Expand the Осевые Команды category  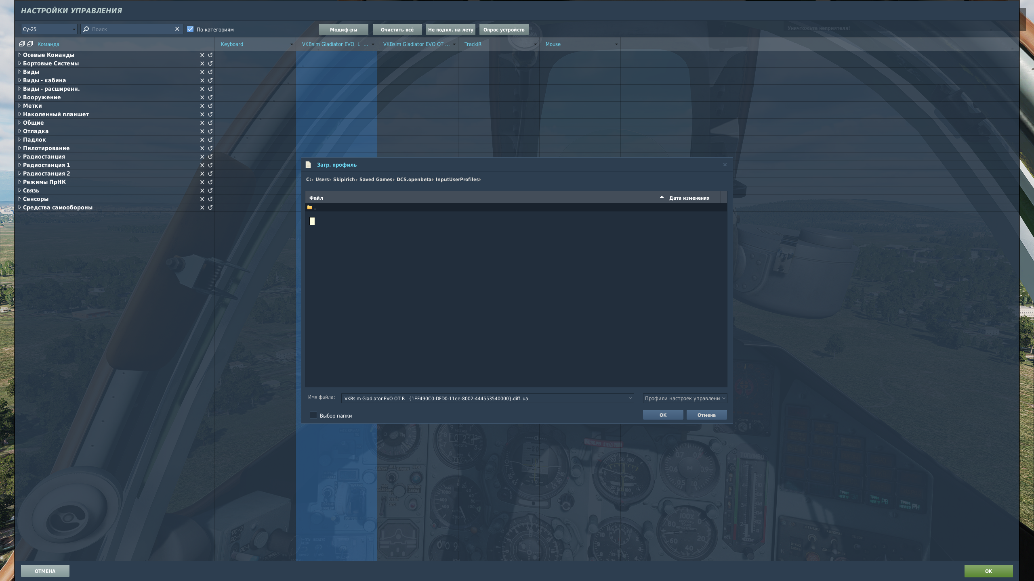point(19,55)
